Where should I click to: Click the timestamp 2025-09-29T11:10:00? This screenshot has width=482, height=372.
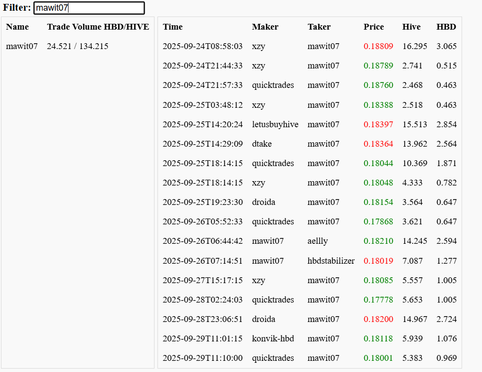tap(202, 358)
